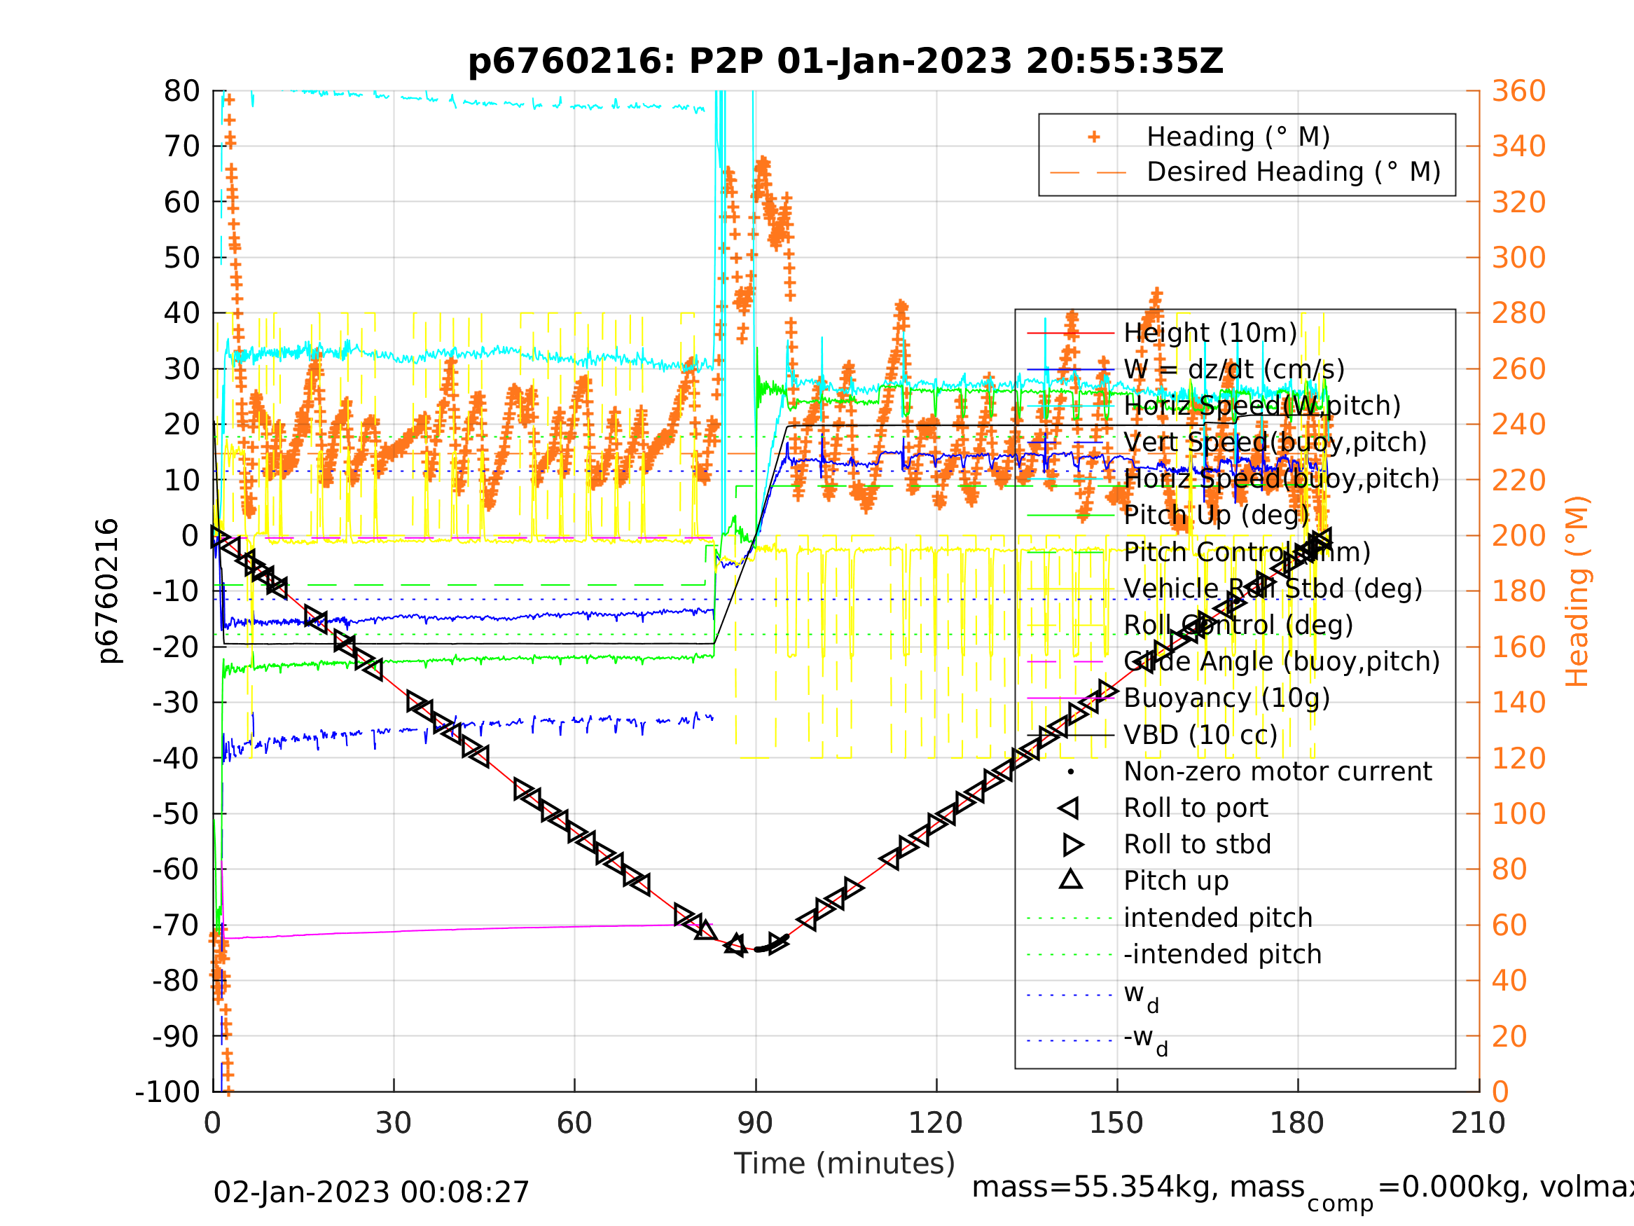Select 'Vehicle Roll Stbd (deg)' legend label

1273,588
